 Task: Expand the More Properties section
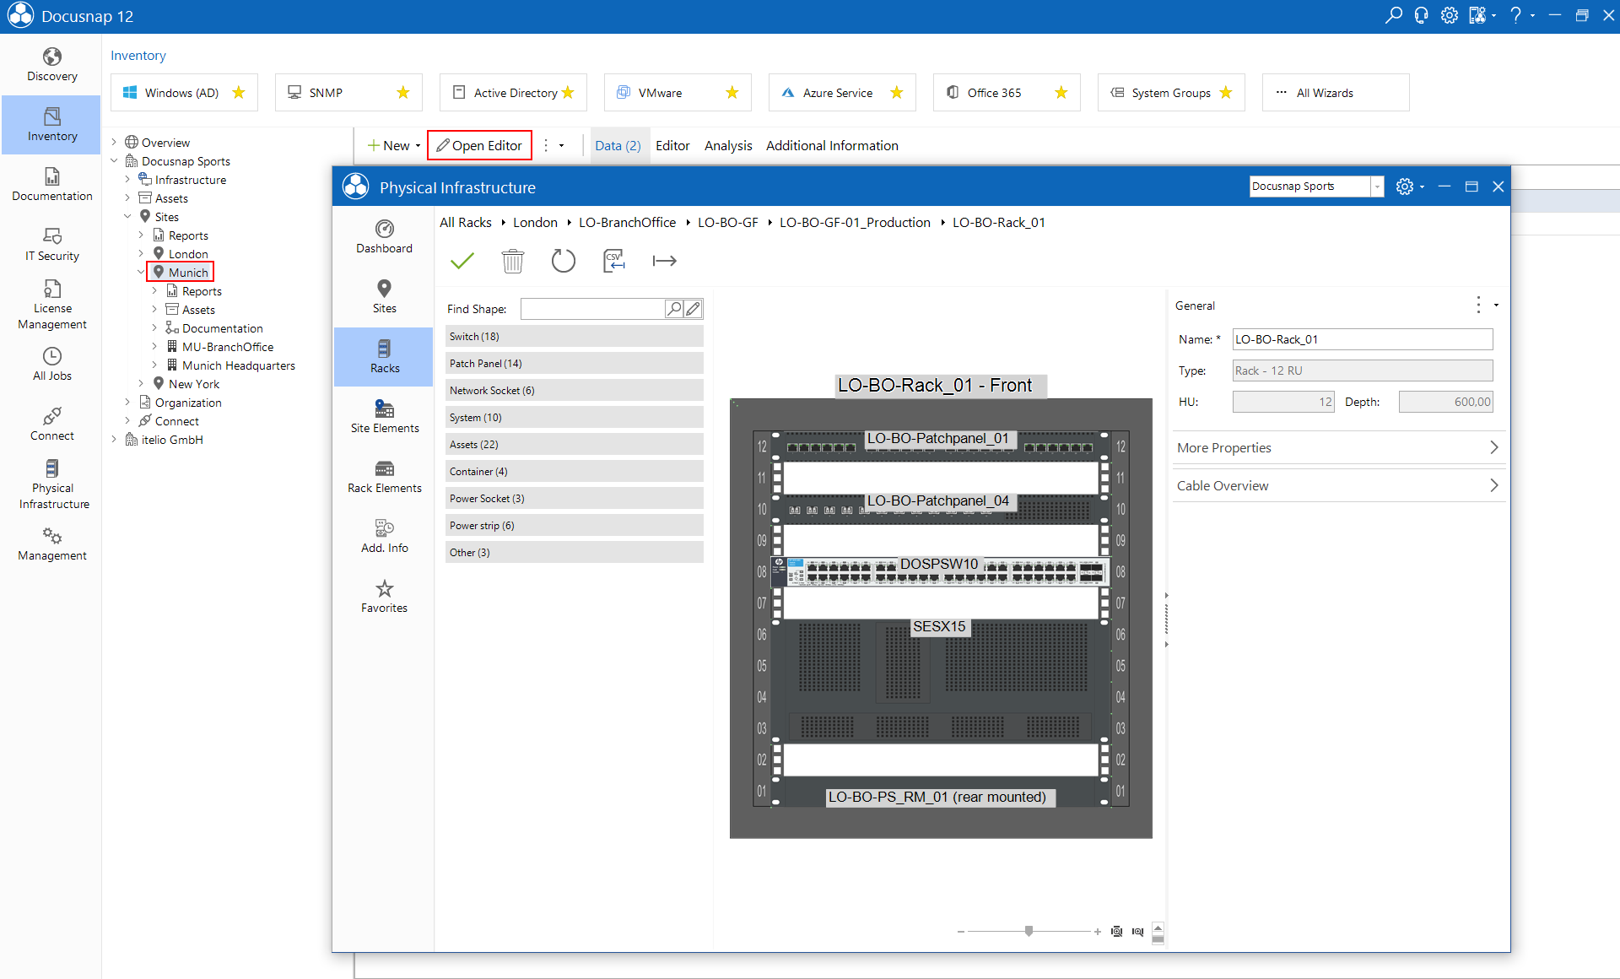(x=1338, y=447)
